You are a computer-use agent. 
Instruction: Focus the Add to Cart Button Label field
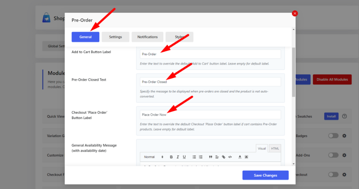pyautogui.click(x=210, y=54)
